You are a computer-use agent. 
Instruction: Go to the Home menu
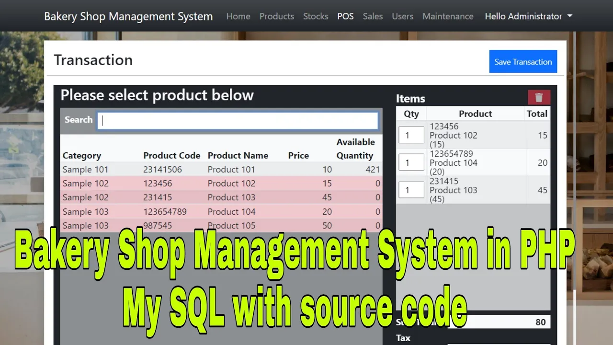pyautogui.click(x=238, y=16)
